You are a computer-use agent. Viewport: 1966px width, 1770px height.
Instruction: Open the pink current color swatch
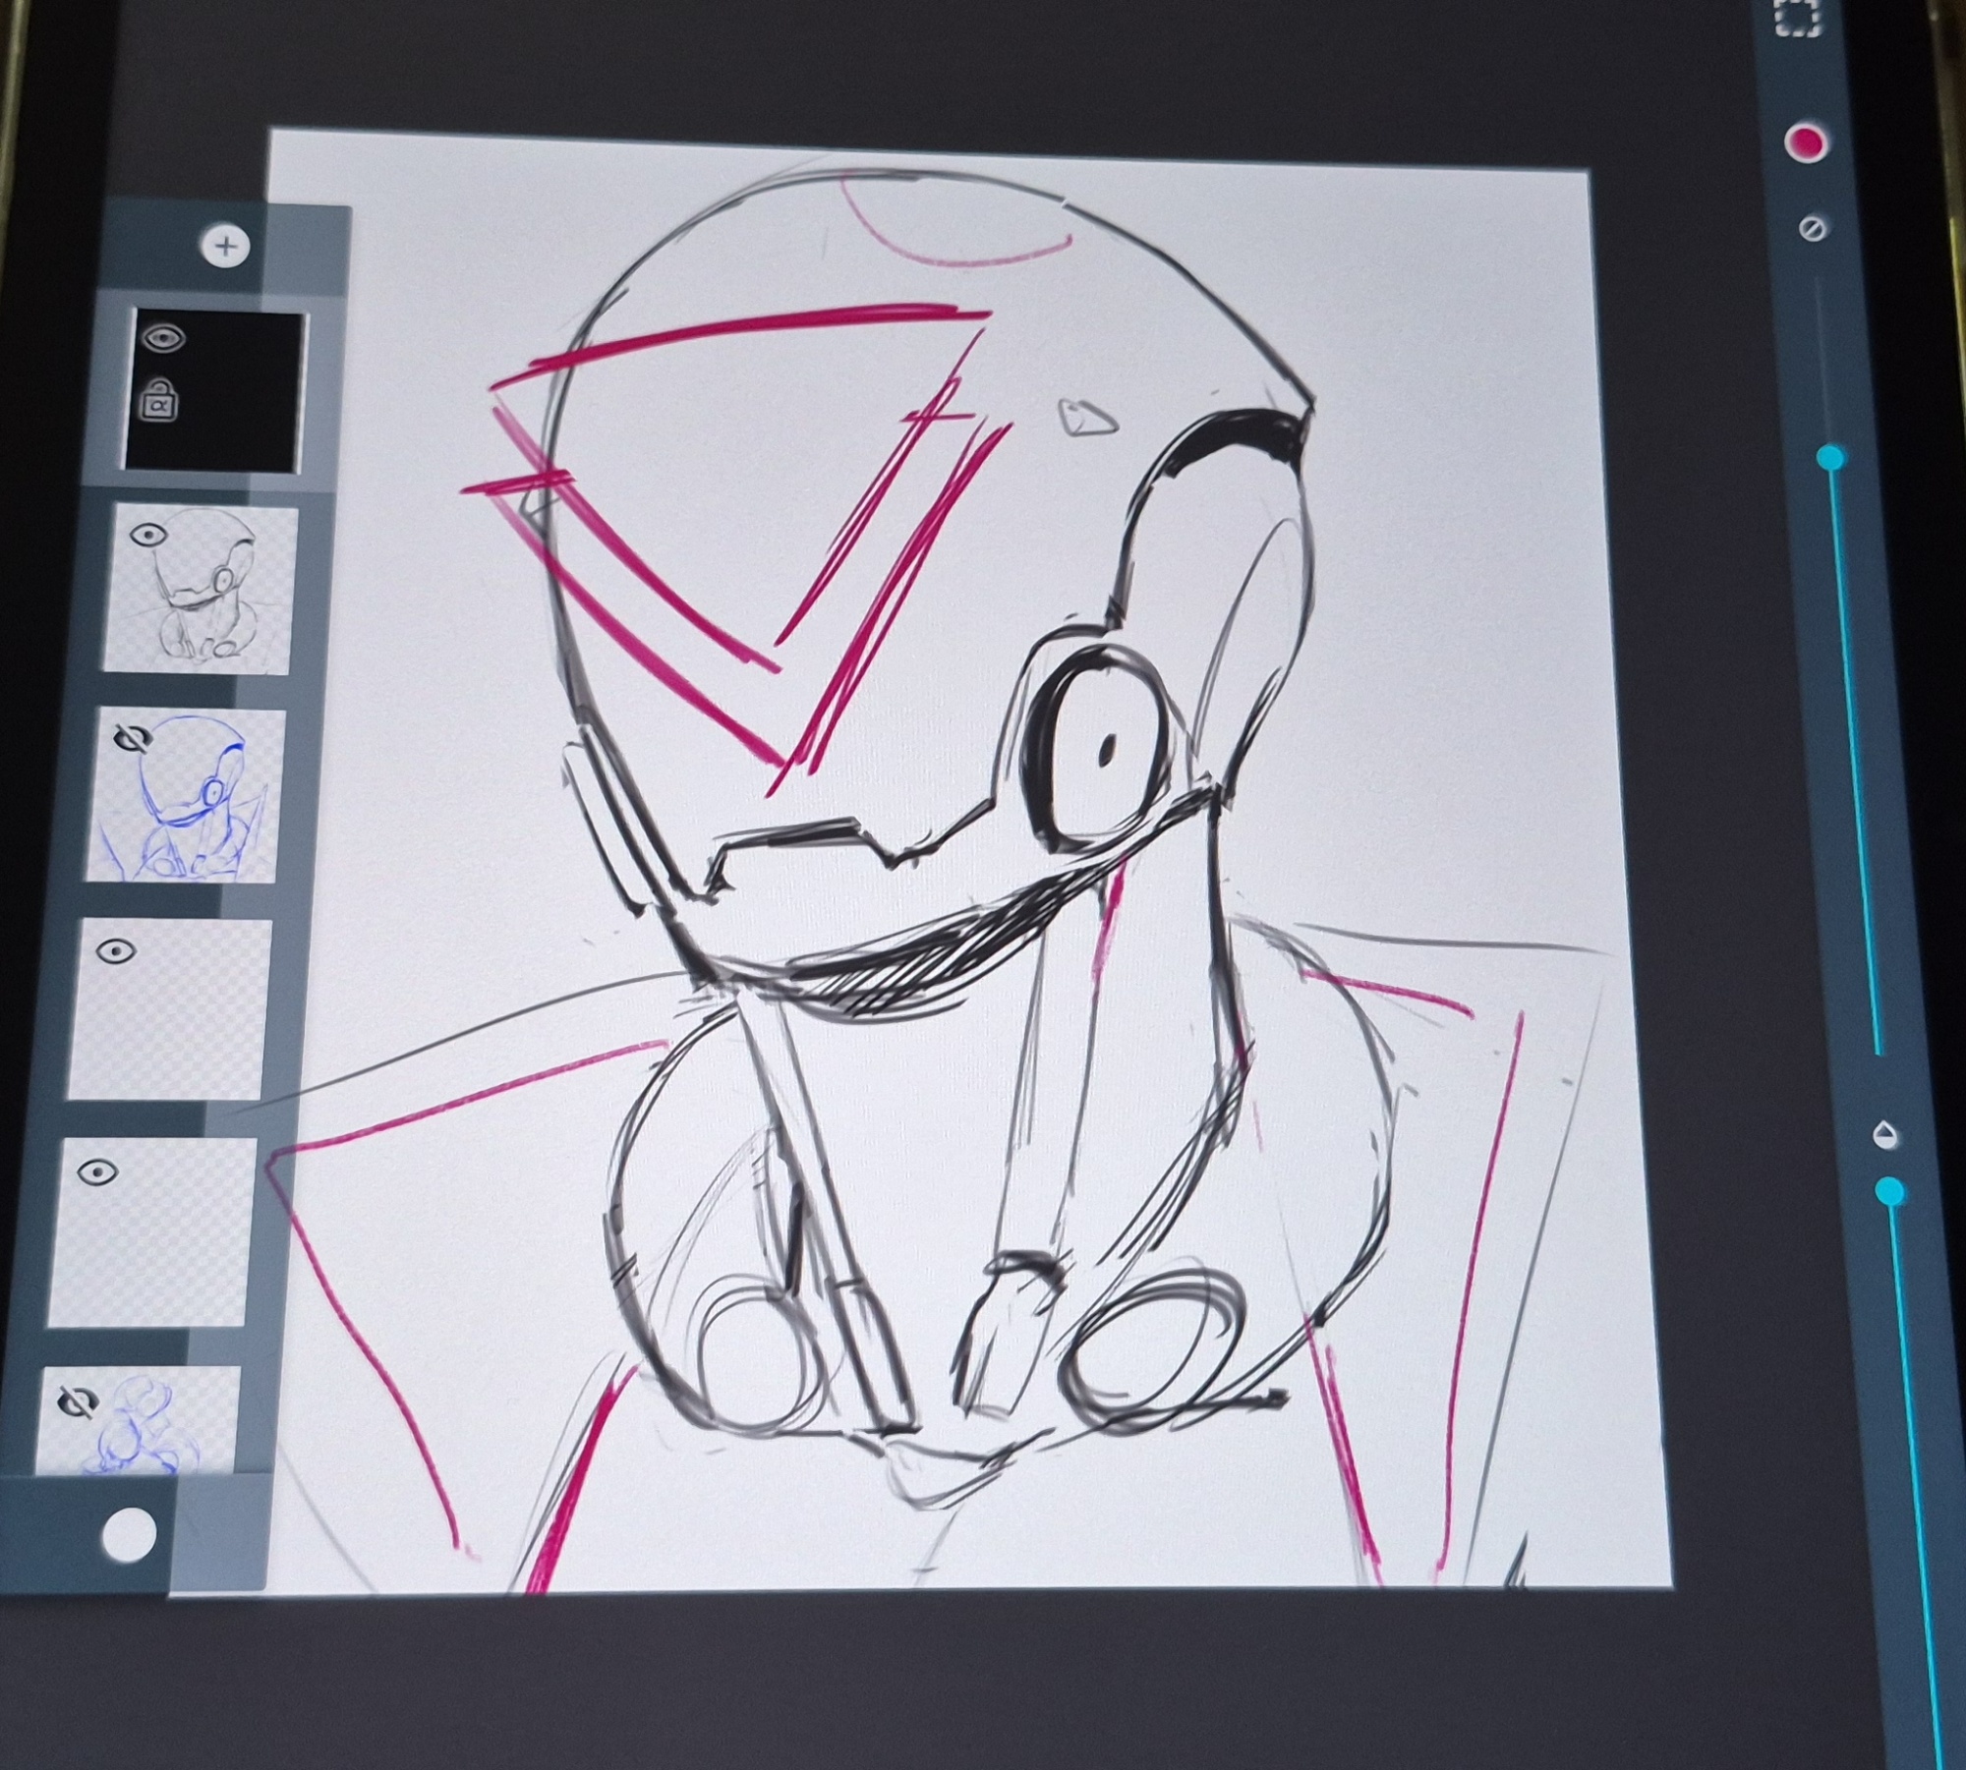(1805, 143)
